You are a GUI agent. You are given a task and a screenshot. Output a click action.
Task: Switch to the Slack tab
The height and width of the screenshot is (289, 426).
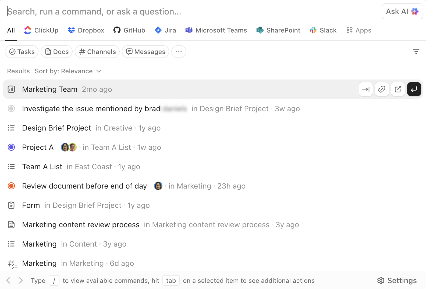coord(323,30)
